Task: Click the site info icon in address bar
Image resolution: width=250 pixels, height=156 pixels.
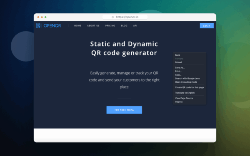Action: [113, 17]
